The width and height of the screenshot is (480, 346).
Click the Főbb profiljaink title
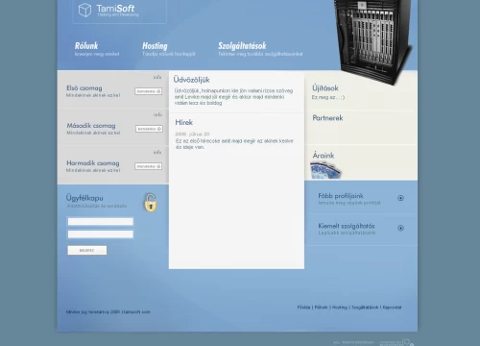(x=341, y=196)
